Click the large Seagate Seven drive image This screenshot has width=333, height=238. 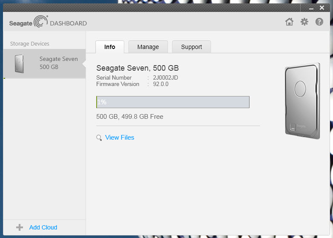tap(302, 101)
